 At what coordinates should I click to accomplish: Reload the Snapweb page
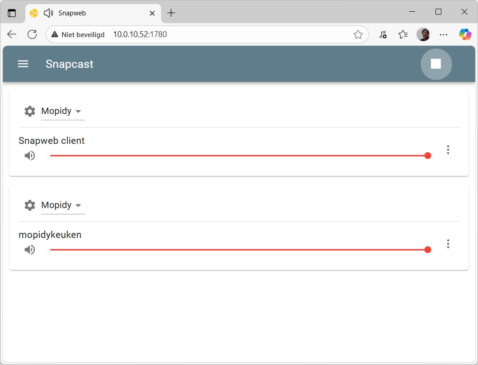coord(32,34)
